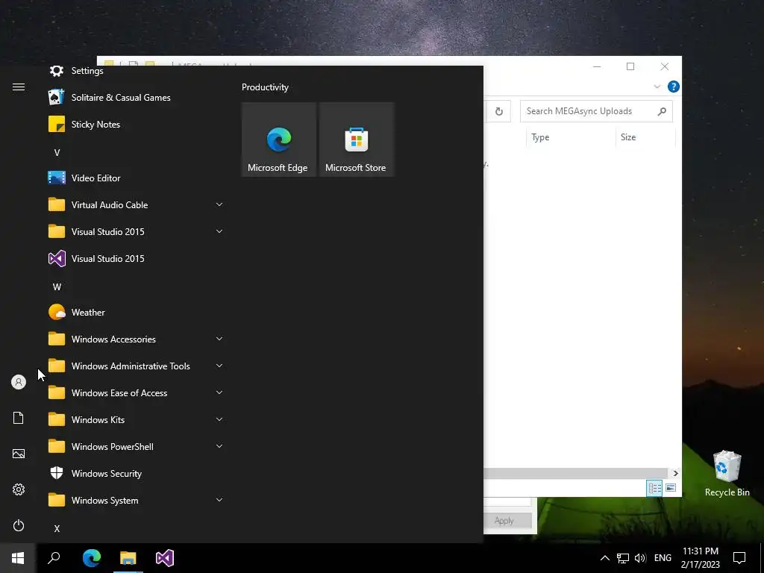The width and height of the screenshot is (764, 573).
Task: Open the Documents sidebar icon
Action: [19, 418]
